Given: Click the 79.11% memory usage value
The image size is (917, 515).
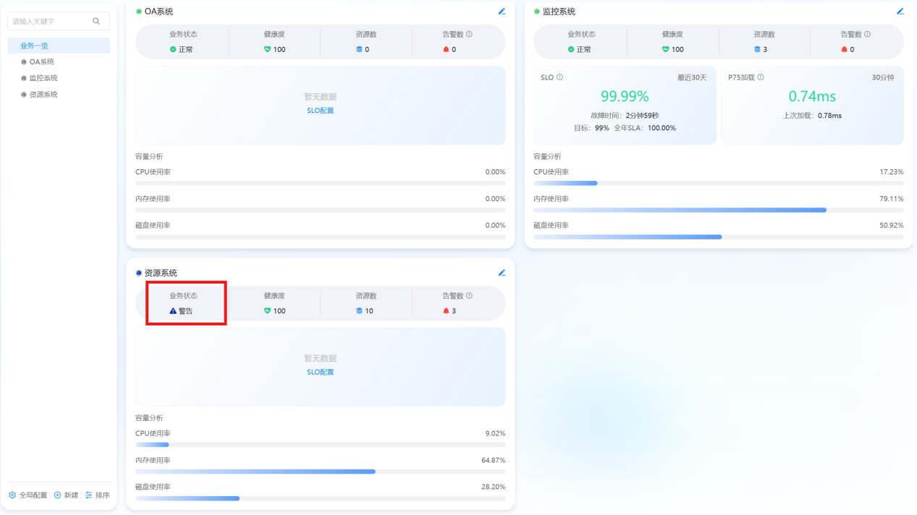Looking at the screenshot, I should 892,199.
